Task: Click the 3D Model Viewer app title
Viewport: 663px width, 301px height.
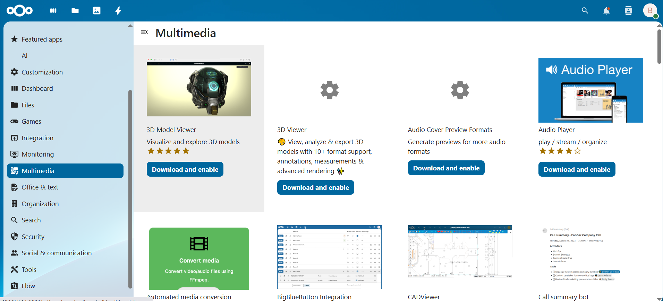Action: tap(171, 130)
